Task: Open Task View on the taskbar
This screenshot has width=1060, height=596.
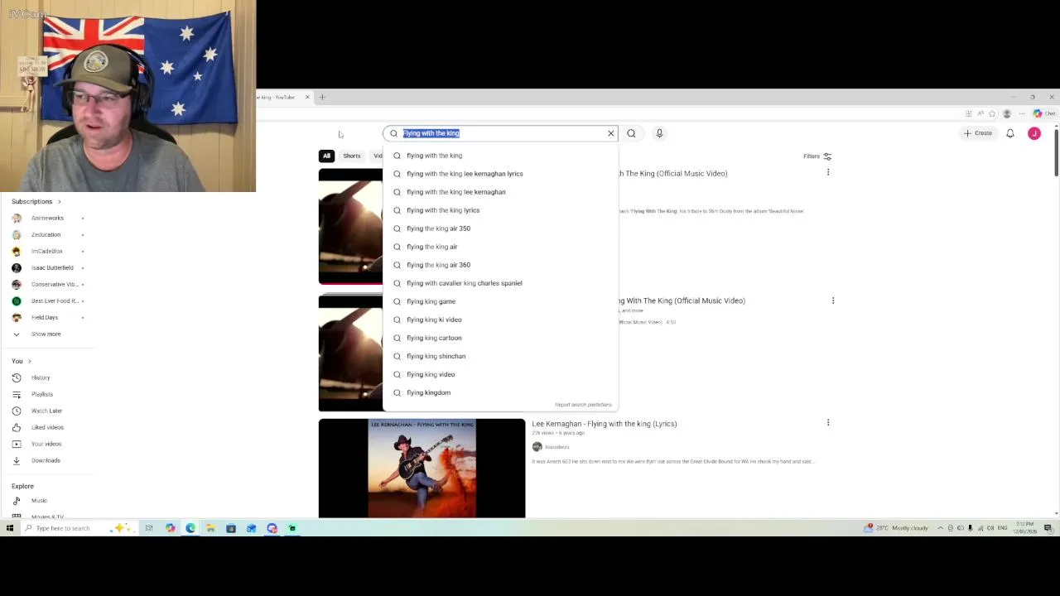Action: 149,528
